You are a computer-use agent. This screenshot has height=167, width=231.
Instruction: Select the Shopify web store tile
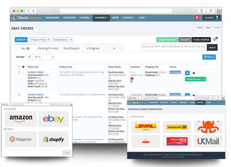click(53, 139)
